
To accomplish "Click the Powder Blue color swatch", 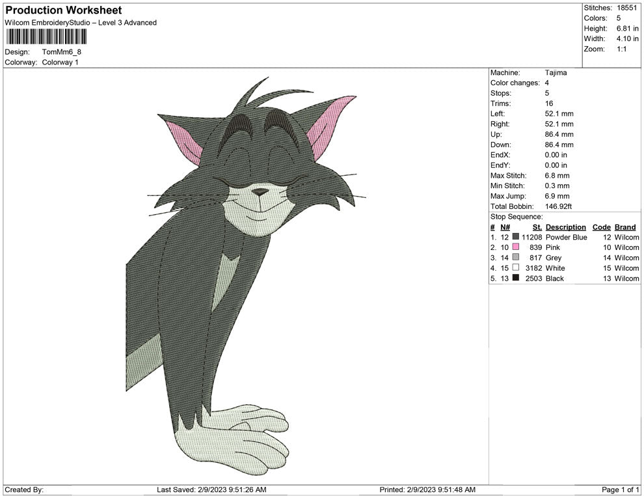I will click(x=516, y=237).
